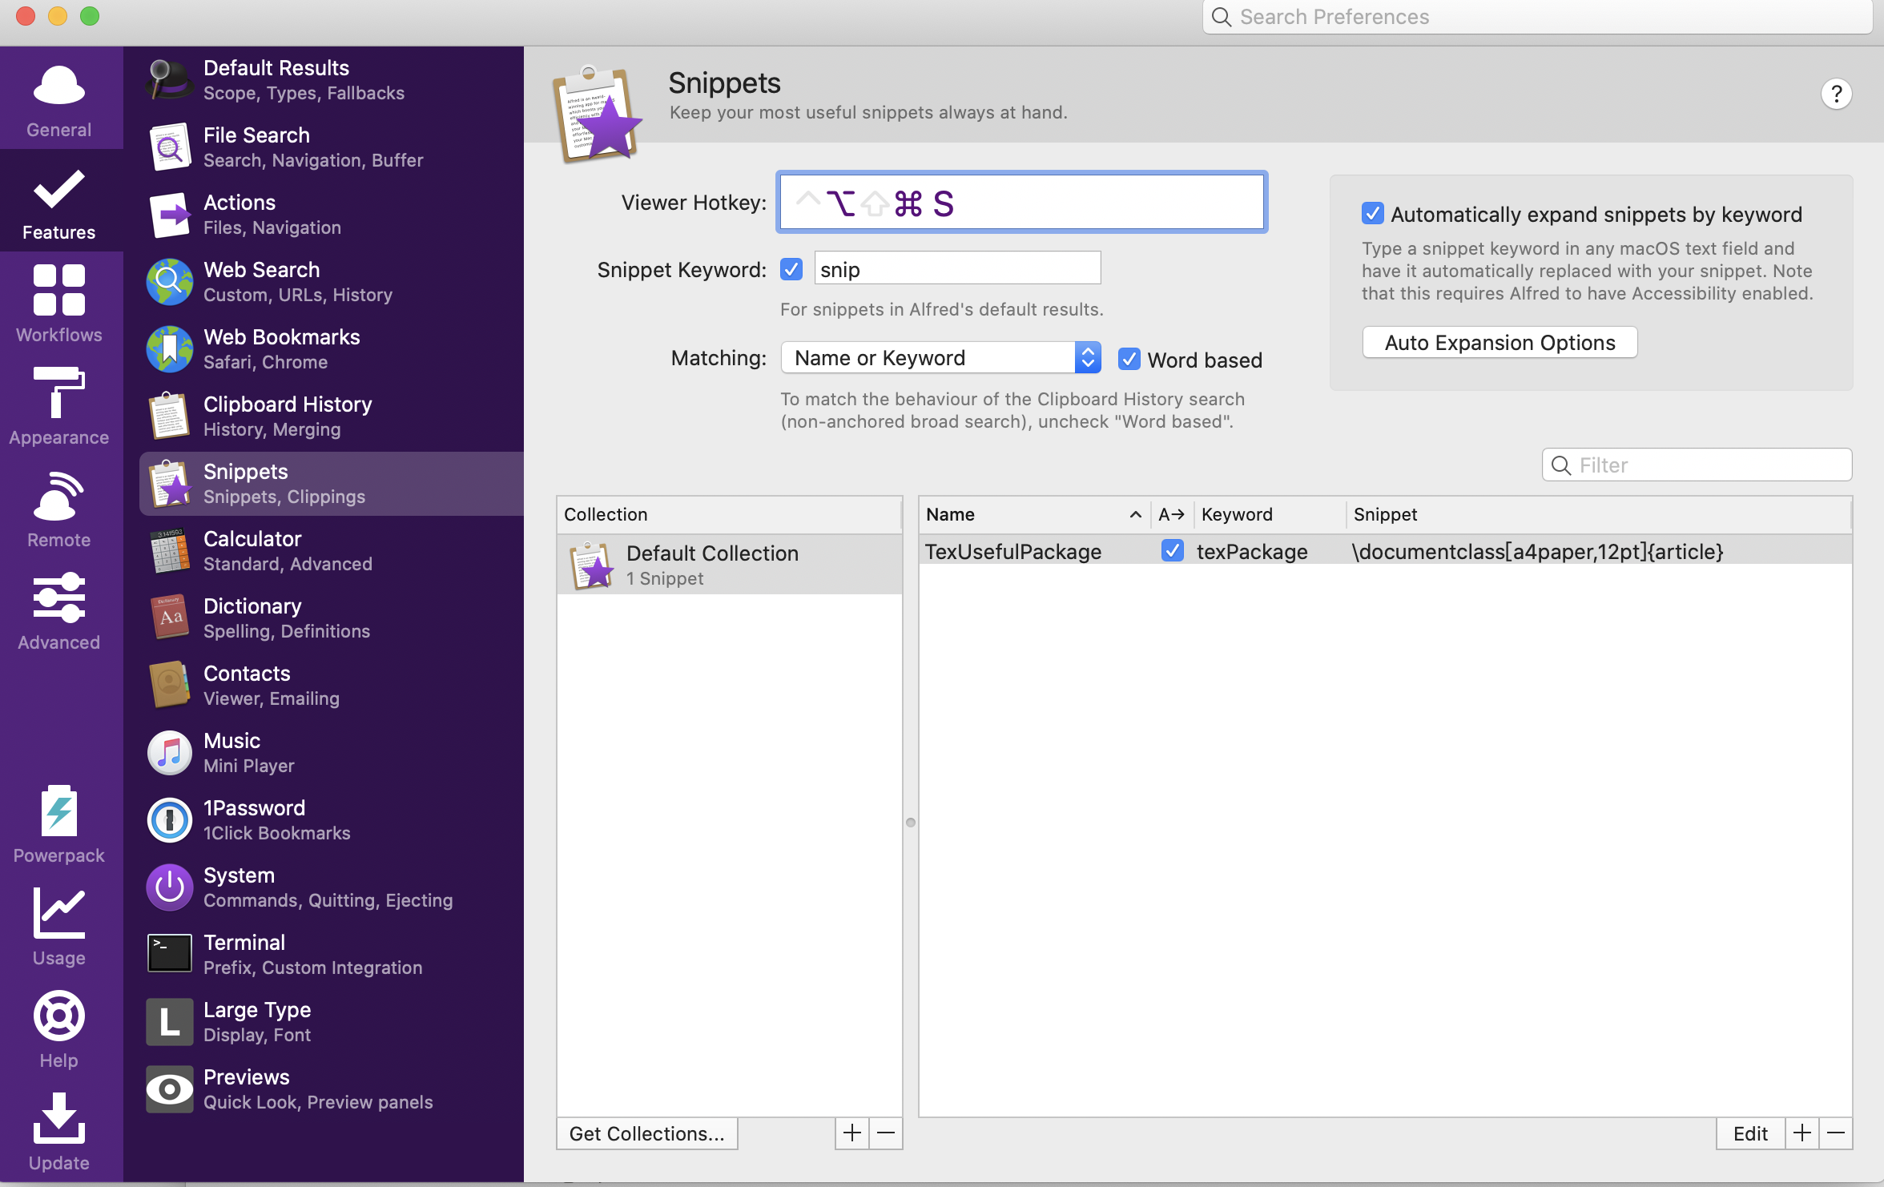Toggle automatically expand snippets by keyword
Image resolution: width=1884 pixels, height=1187 pixels.
1371,213
